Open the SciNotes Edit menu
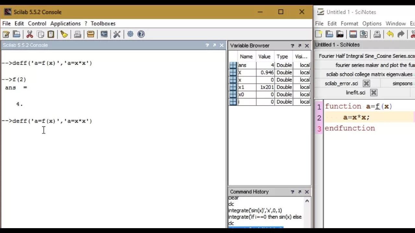Image resolution: width=415 pixels, height=233 pixels. coord(332,23)
